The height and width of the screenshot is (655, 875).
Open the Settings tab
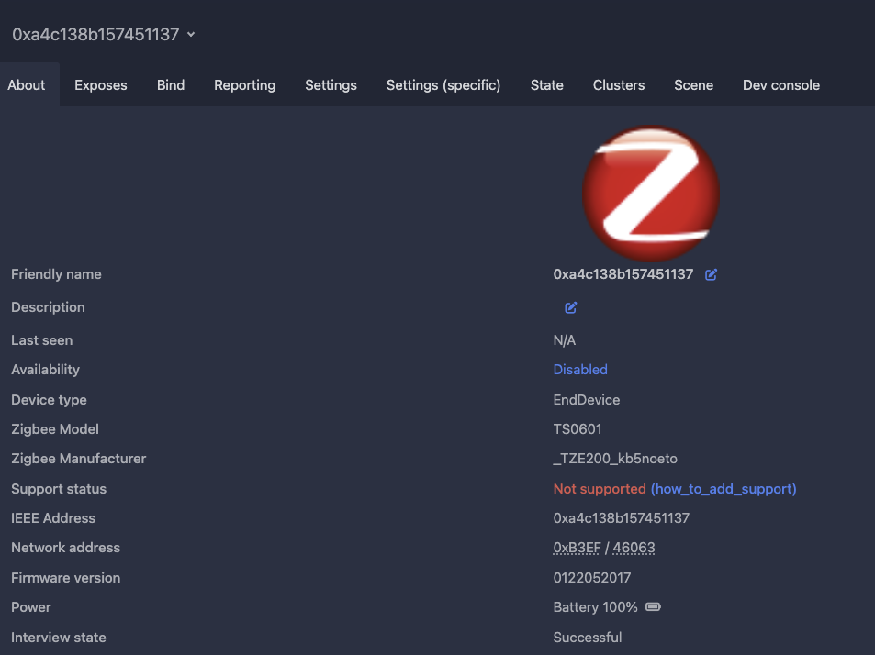[x=331, y=84]
